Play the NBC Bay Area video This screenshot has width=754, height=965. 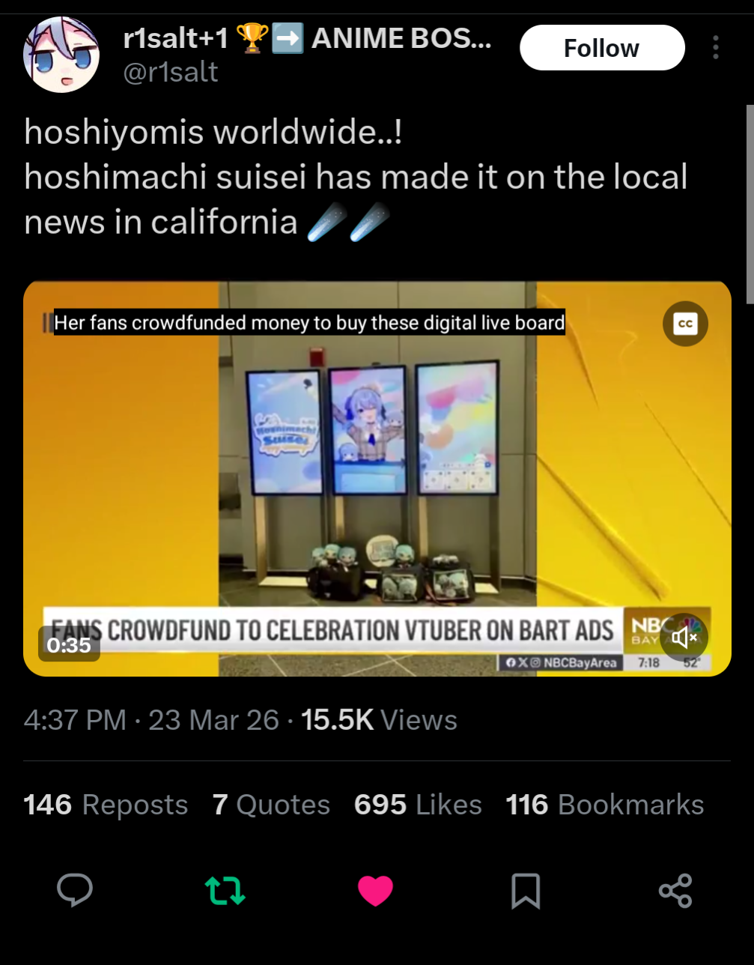pyautogui.click(x=377, y=479)
